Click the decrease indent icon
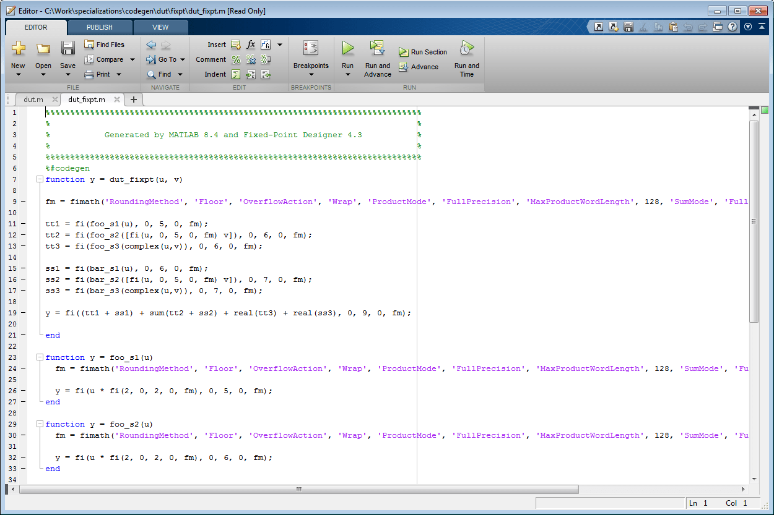 [266, 74]
